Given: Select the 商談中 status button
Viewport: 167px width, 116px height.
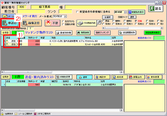Looking at the screenshot, I should tap(102, 77).
